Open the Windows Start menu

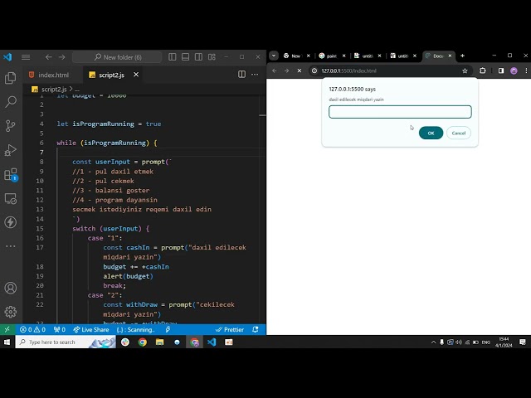point(7,342)
